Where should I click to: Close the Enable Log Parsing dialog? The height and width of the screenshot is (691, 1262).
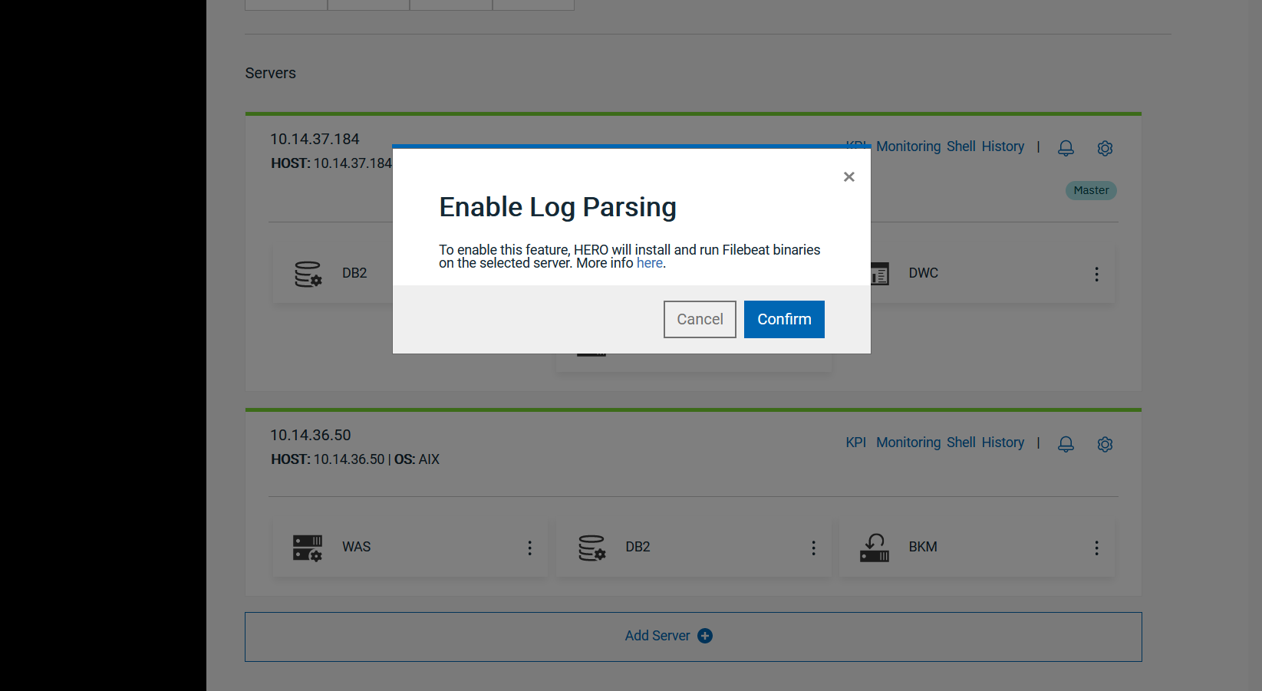[x=848, y=177]
